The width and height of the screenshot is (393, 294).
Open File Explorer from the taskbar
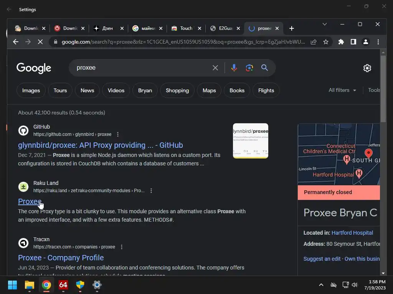coord(29,285)
